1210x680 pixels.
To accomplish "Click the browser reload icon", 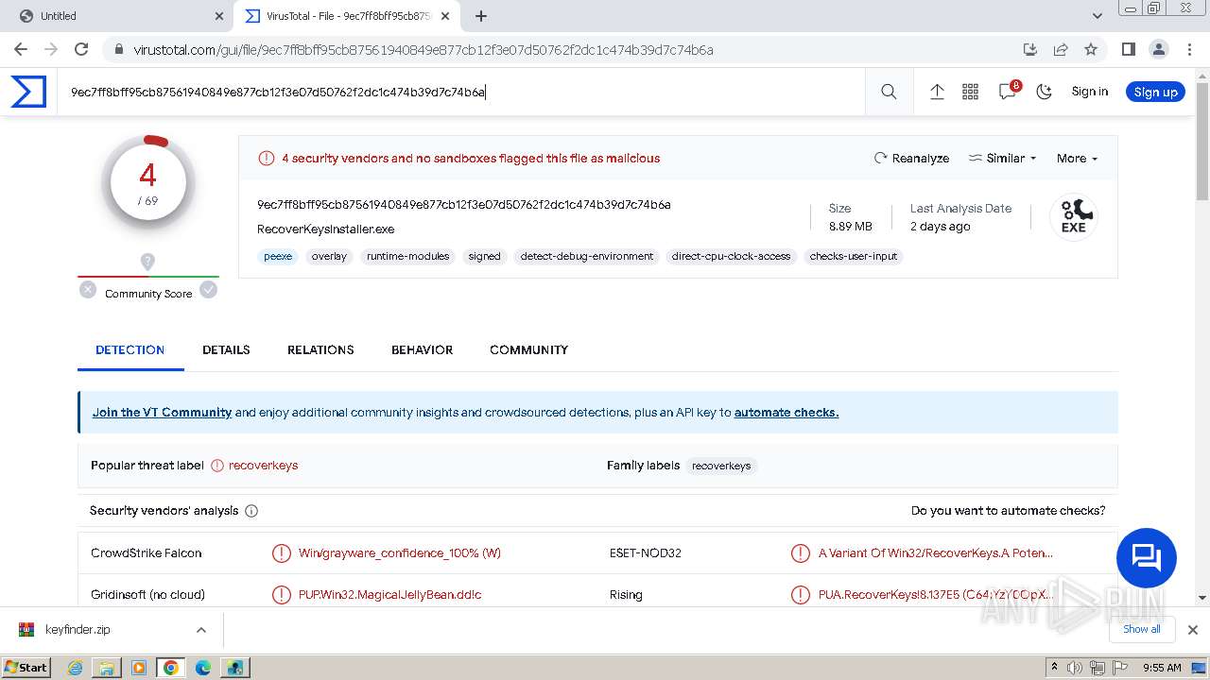I will click(81, 49).
